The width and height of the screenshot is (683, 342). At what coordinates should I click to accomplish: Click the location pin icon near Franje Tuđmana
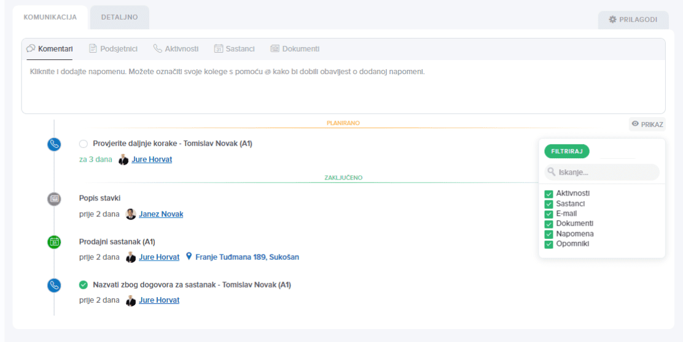(x=189, y=257)
